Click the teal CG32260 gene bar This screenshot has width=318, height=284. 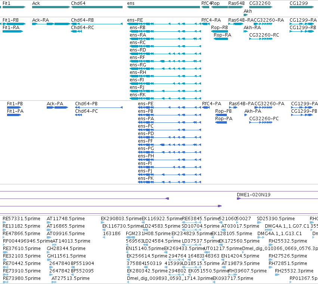(x=261, y=7)
